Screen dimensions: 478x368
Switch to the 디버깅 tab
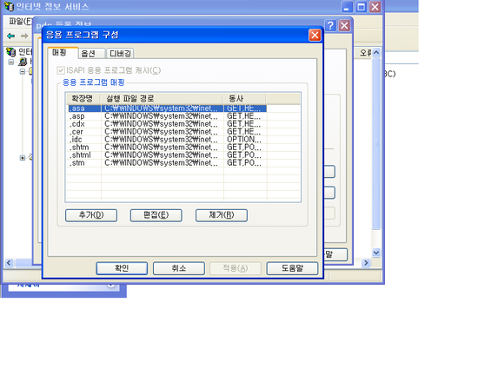120,54
